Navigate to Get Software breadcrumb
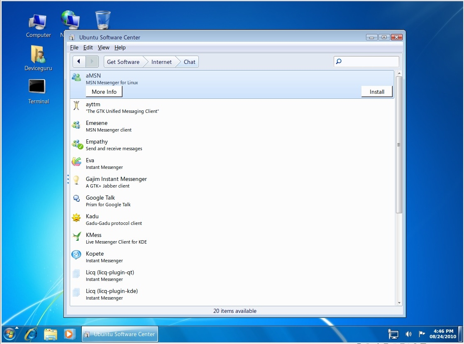This screenshot has height=344, width=464. point(123,62)
